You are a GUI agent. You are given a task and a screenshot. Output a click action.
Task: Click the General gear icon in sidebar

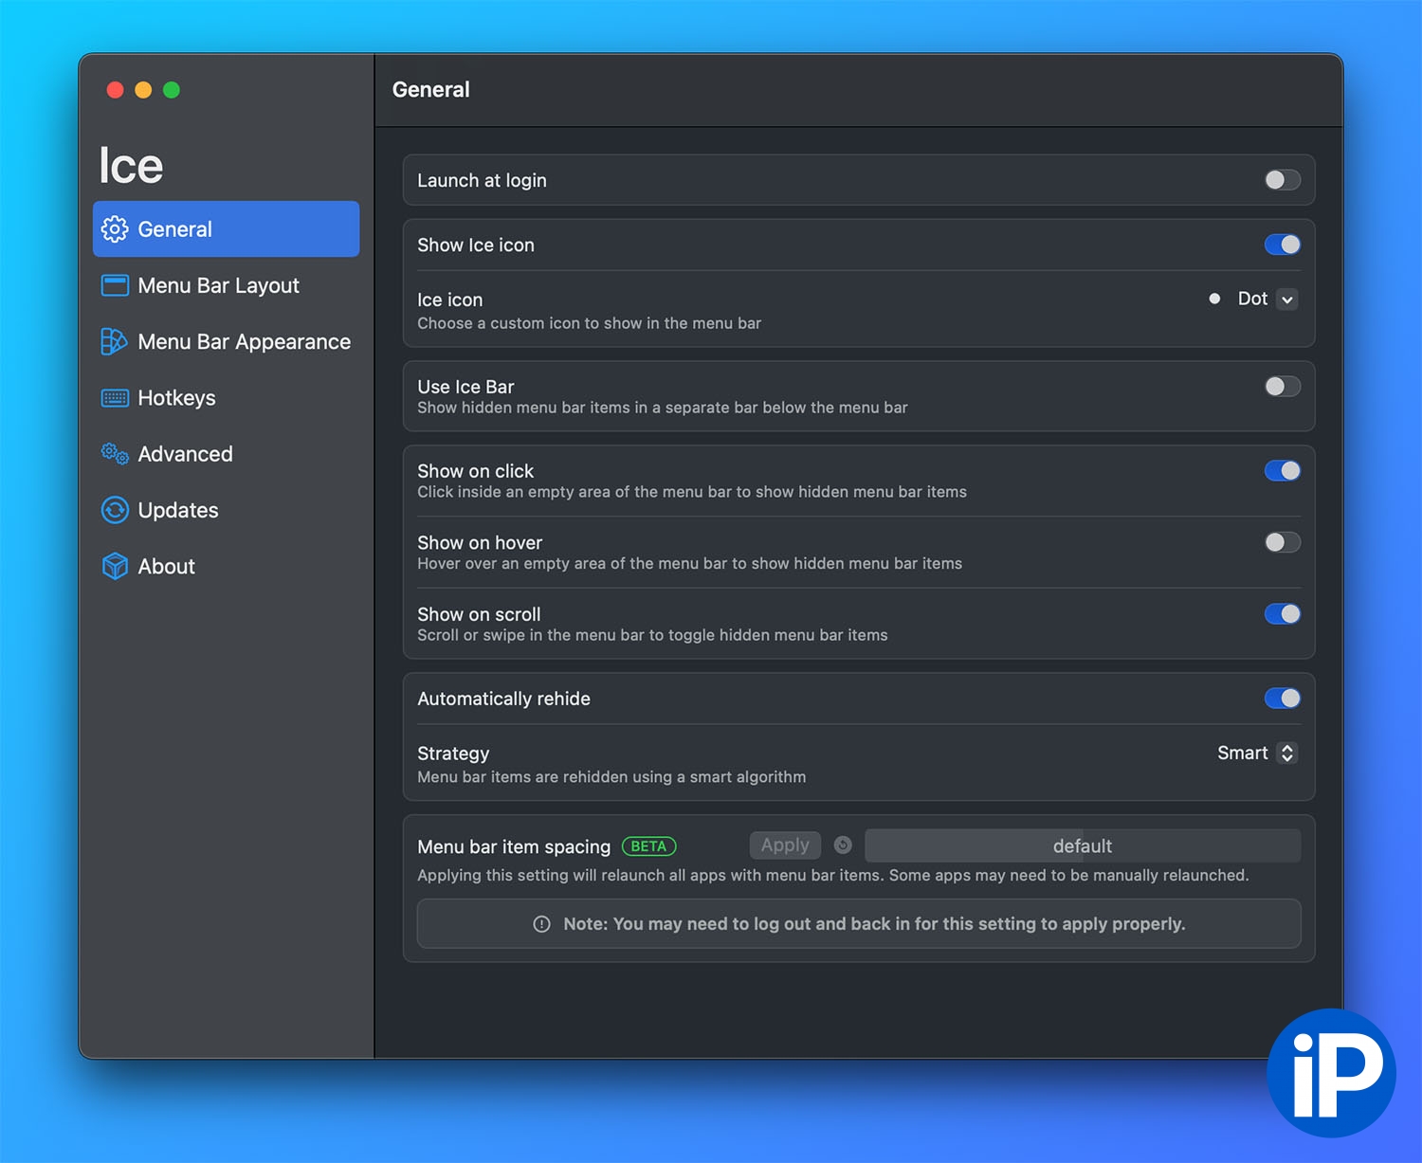coord(115,229)
